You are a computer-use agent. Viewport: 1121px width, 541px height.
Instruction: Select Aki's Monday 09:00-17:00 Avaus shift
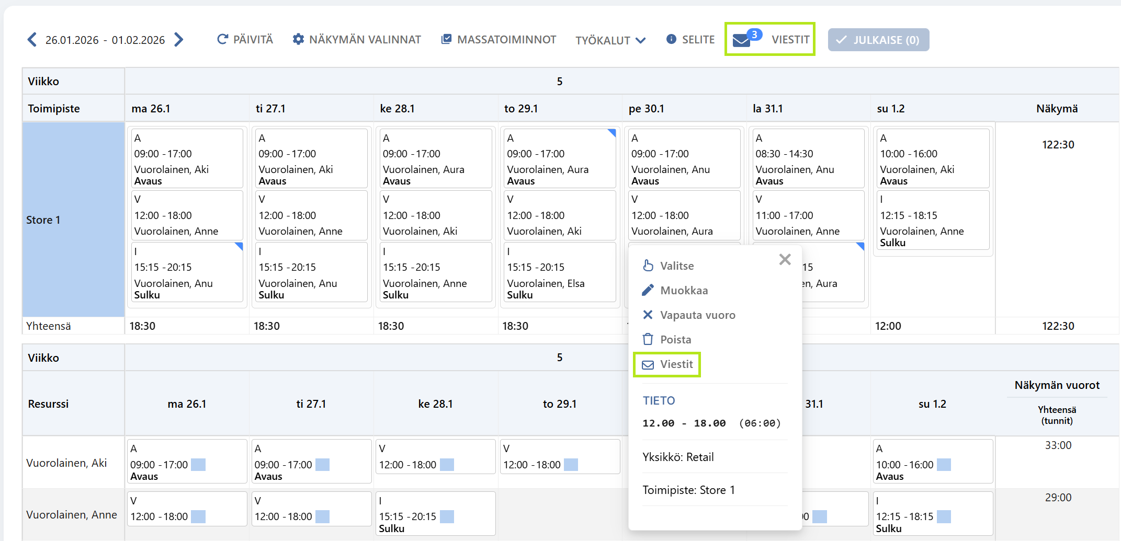(187, 158)
